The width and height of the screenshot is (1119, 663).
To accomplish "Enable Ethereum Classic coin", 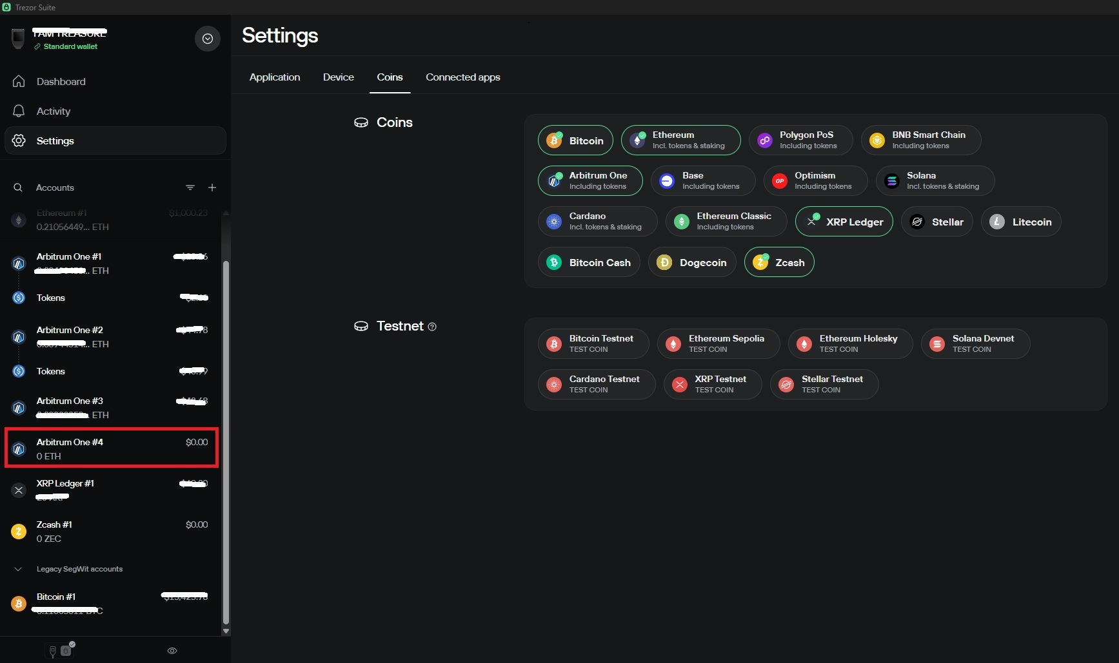I will 726,222.
